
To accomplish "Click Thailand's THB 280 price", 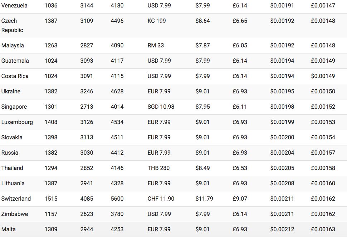I will (158, 168).
